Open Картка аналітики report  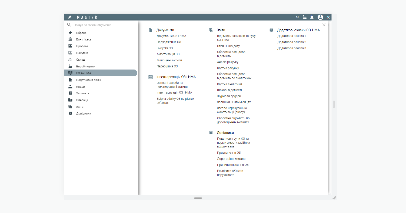(x=229, y=84)
